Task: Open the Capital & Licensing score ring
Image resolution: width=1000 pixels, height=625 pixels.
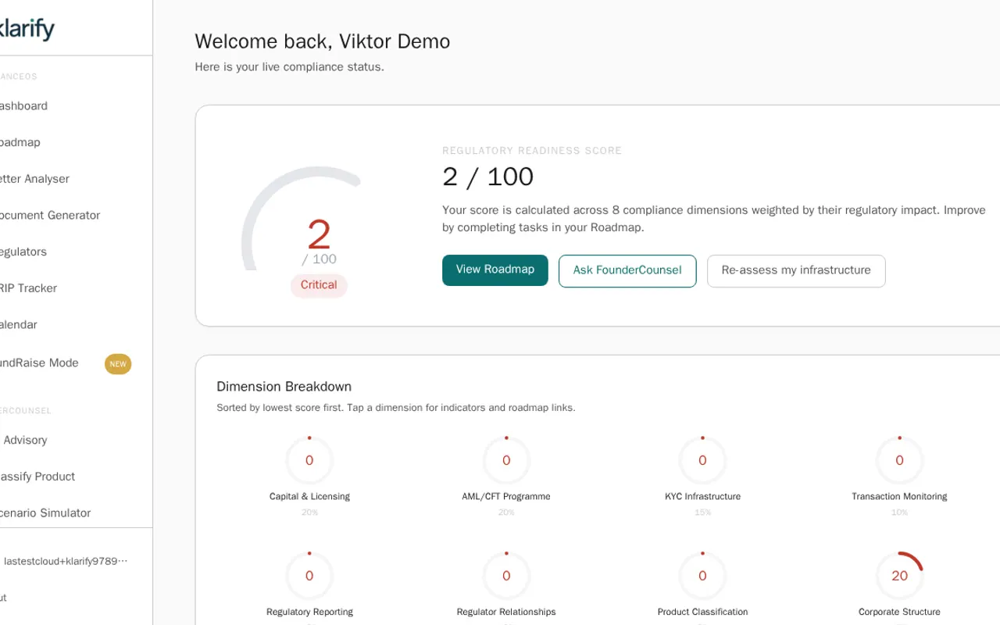Action: pos(309,460)
